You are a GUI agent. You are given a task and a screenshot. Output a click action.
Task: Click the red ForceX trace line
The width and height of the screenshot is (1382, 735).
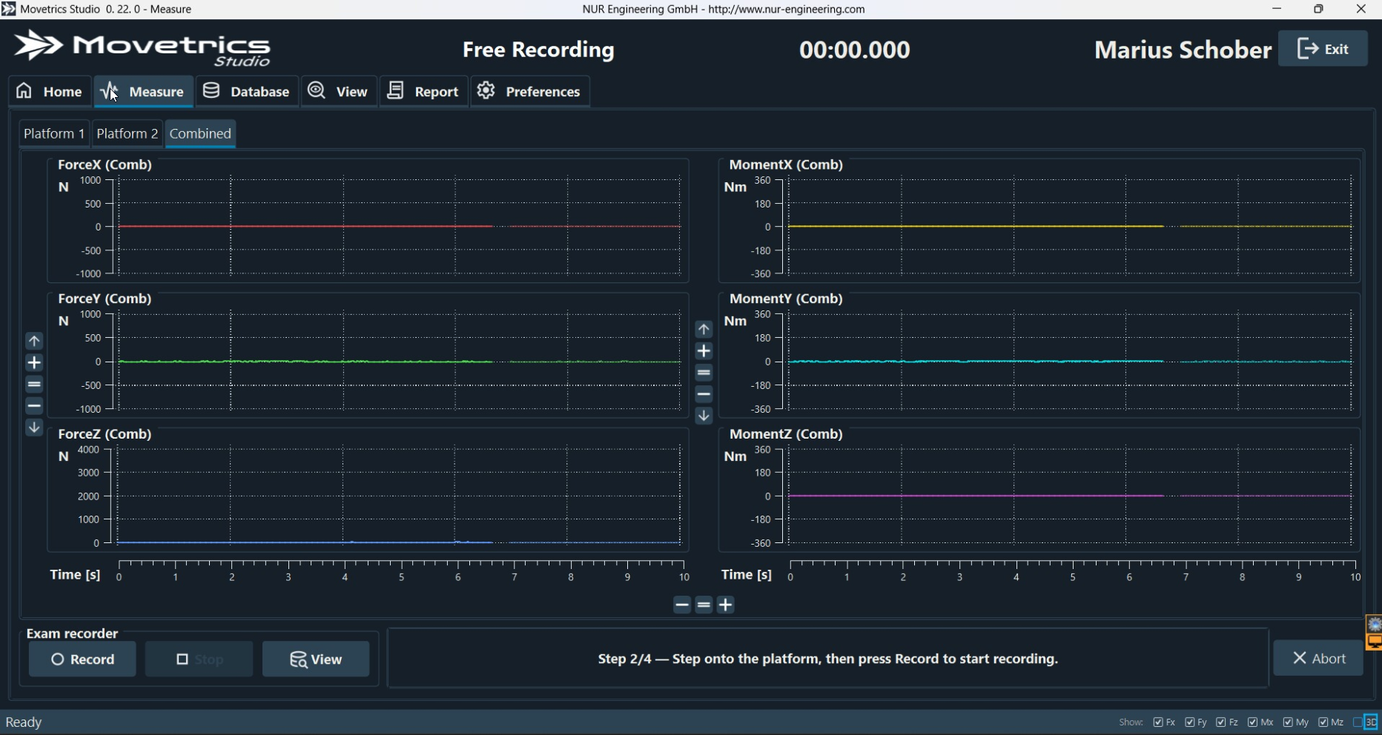(x=305, y=227)
